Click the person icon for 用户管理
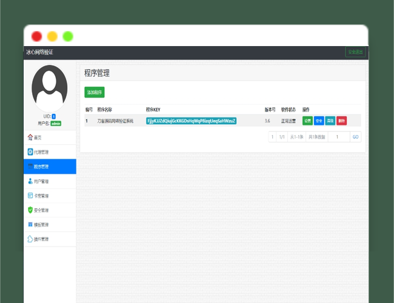 pyautogui.click(x=30, y=181)
